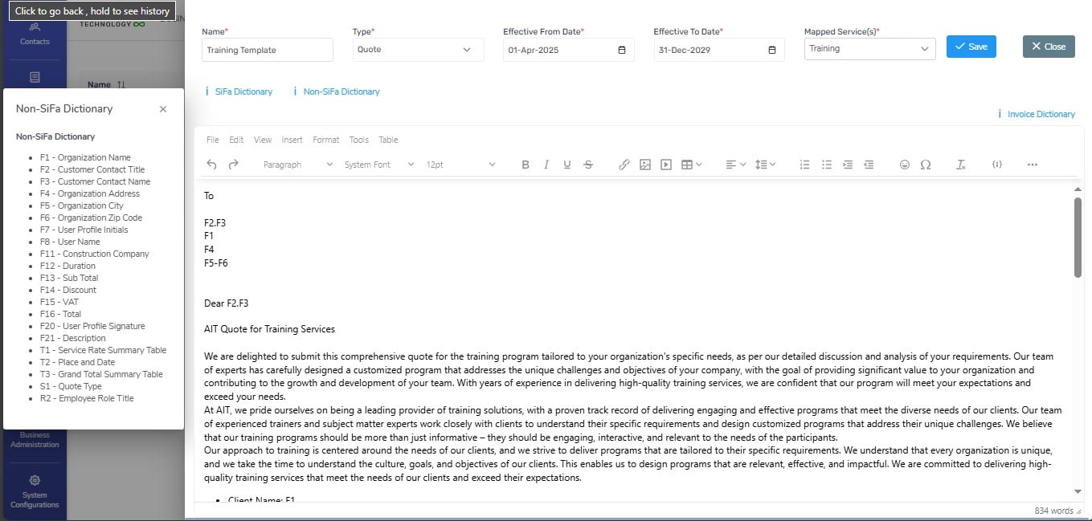Insert media with the media icon

[x=665, y=165]
